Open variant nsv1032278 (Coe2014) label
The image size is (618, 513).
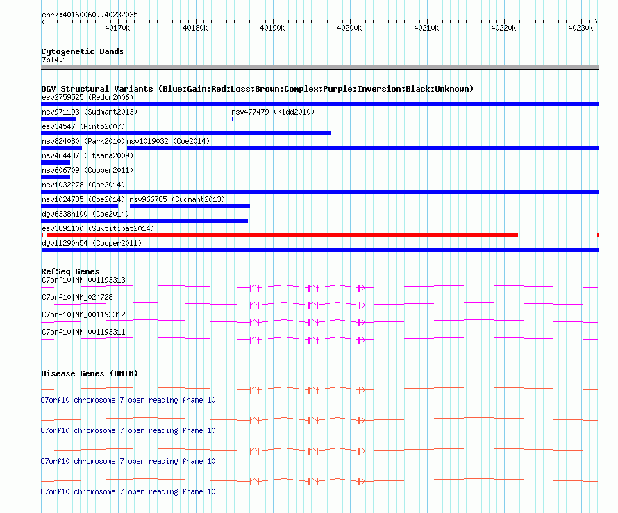click(x=83, y=185)
